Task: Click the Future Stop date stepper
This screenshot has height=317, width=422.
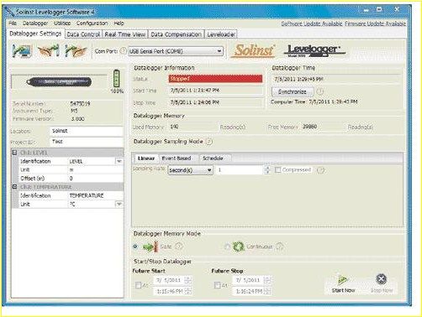Action: tap(267, 280)
